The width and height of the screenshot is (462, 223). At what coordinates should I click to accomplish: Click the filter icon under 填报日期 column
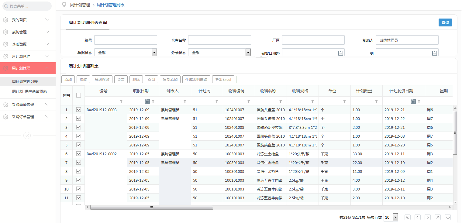click(153, 101)
